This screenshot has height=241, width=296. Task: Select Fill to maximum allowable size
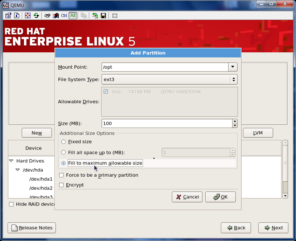click(63, 163)
